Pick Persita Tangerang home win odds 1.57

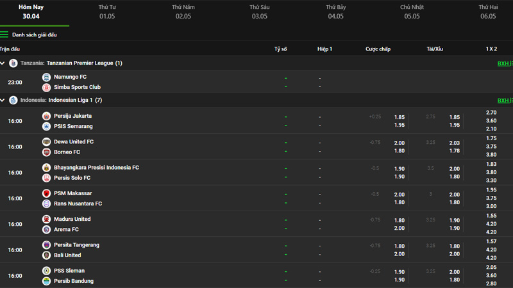point(491,242)
